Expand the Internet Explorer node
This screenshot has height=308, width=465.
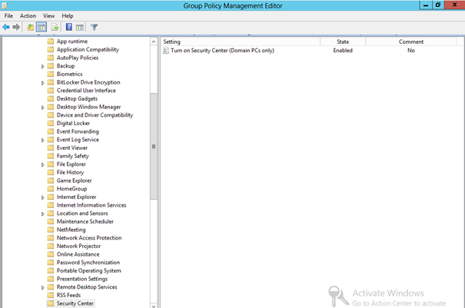click(x=43, y=197)
